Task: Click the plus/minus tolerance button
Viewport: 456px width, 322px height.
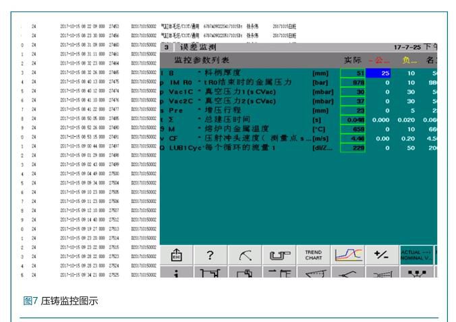Action: [382, 255]
